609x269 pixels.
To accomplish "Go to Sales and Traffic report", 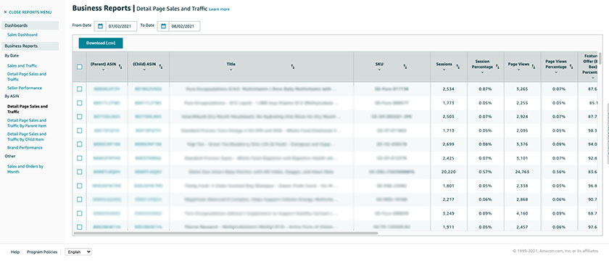I will (22, 66).
